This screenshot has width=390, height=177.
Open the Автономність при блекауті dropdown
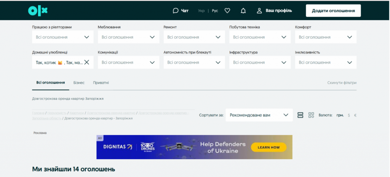[194, 62]
